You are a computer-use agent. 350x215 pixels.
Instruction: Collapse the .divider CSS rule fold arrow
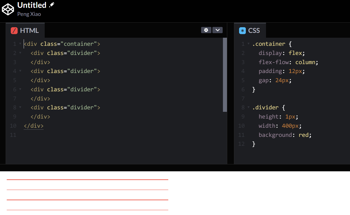[248, 107]
